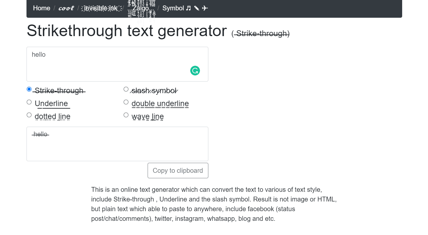Enable the wave line style option
Viewport: 428px width, 235px height.
[126, 115]
